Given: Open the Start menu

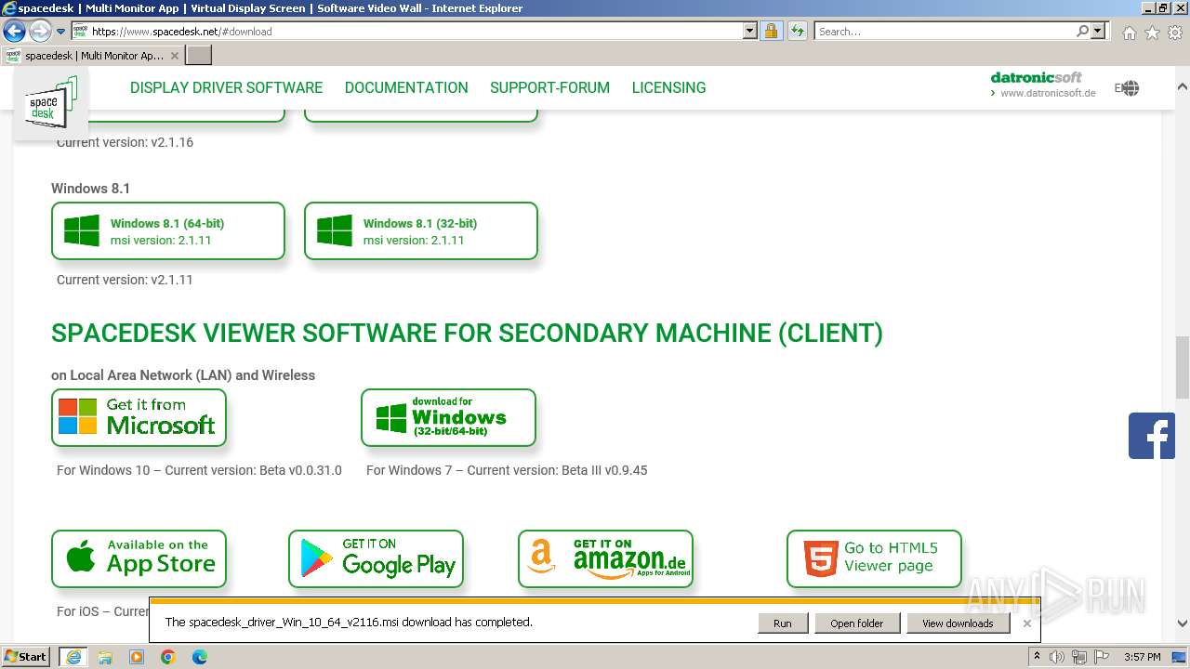Looking at the screenshot, I should click(x=26, y=657).
